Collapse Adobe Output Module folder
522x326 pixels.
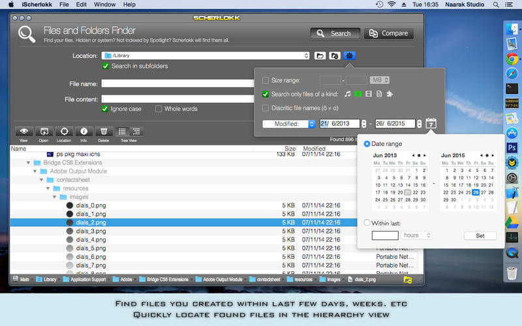tap(35, 171)
